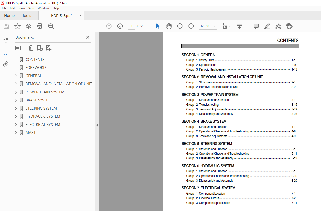Jump to the CONTENTS bookmark
321x211 pixels.
35,60
